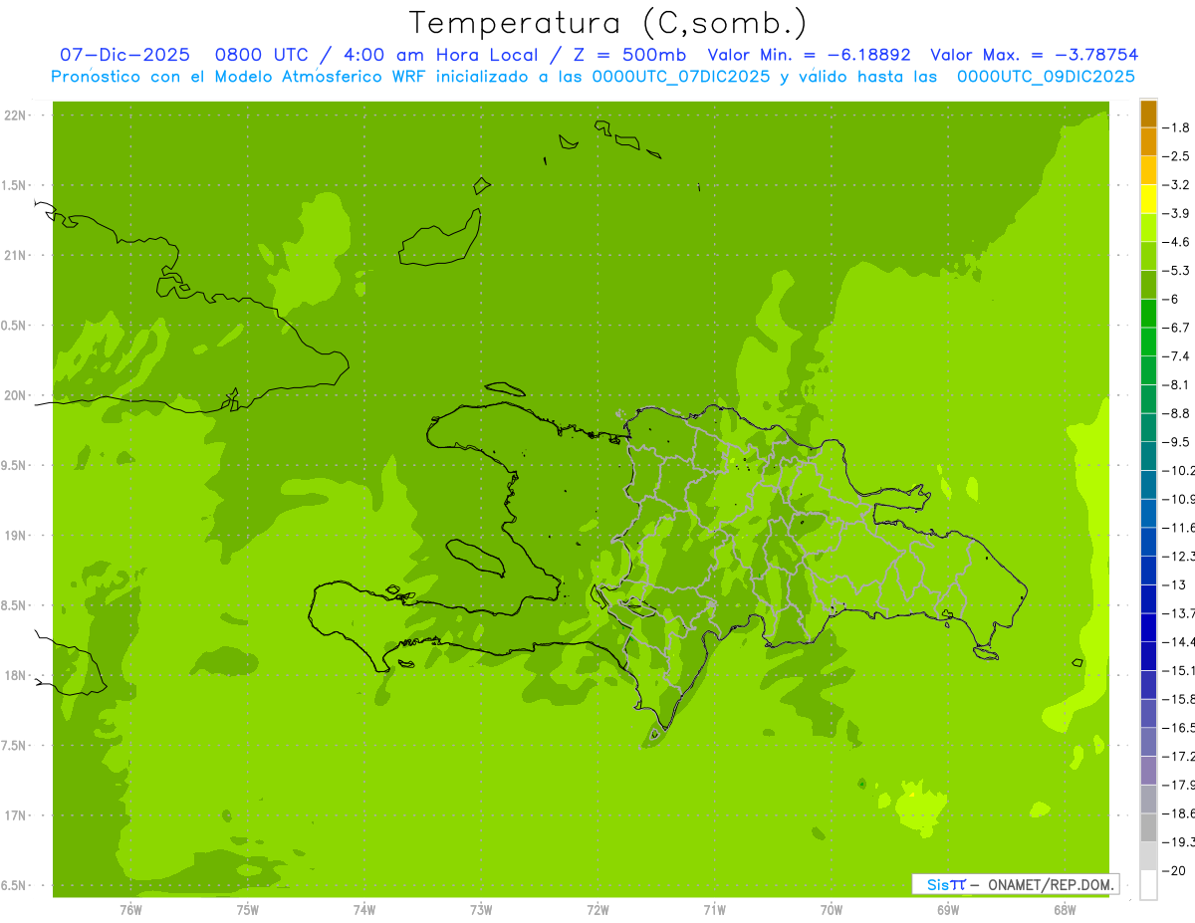Click the '74W' longitude label

pyautogui.click(x=364, y=910)
